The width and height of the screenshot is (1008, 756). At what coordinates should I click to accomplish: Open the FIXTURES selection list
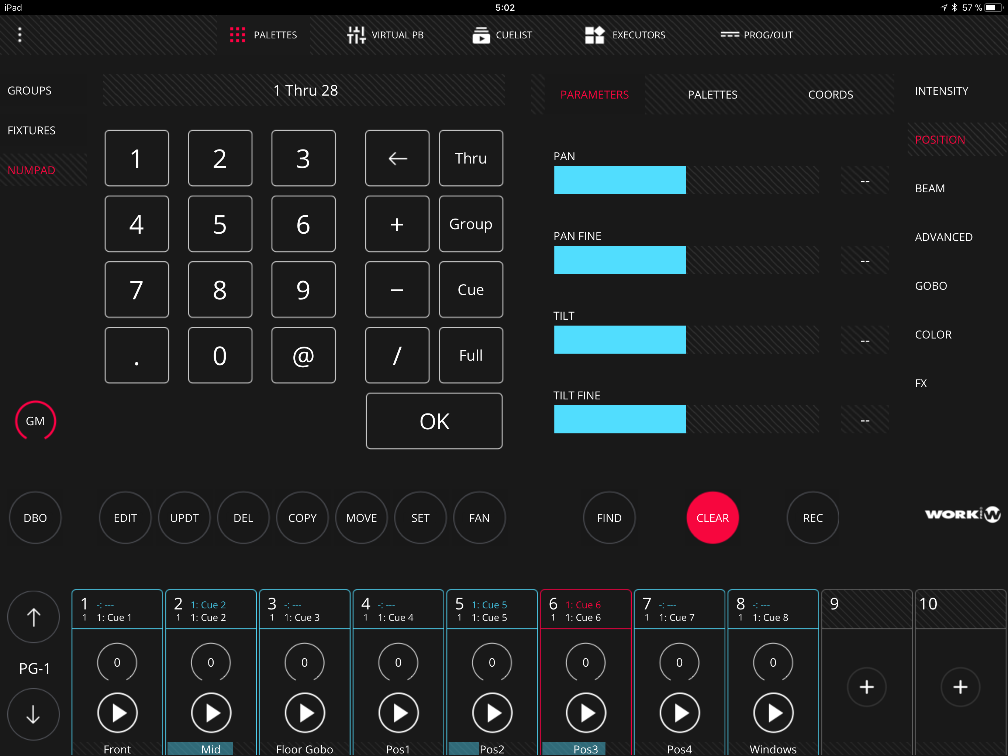click(31, 130)
